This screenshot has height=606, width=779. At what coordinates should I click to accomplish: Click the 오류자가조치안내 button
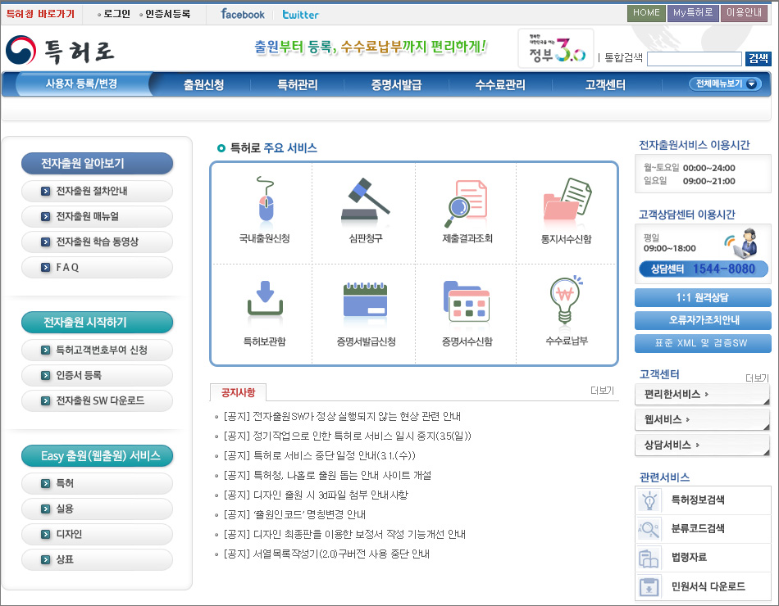click(703, 321)
